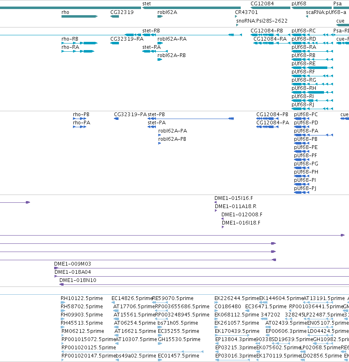The image size is (349, 362).
Task: Select robl62A-PB protein label
Action: coord(172,139)
